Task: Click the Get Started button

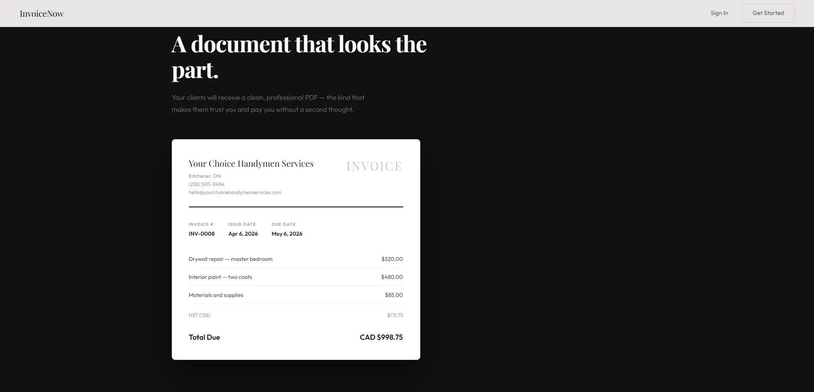Action: point(768,13)
